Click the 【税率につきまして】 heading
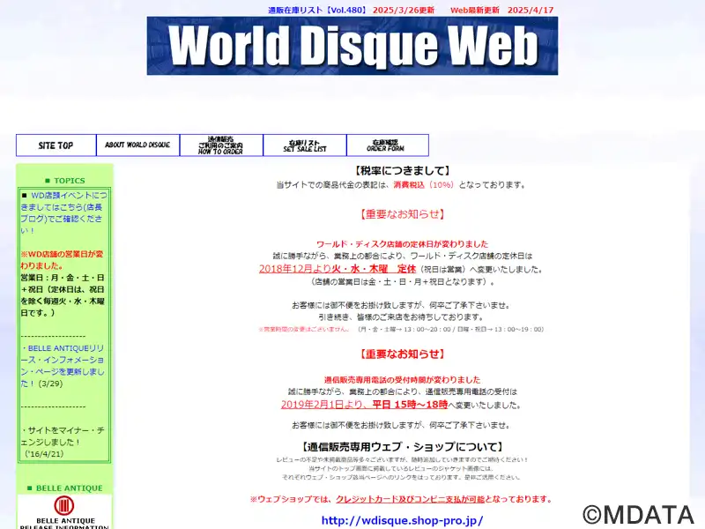The height and width of the screenshot is (529, 705). 403,170
